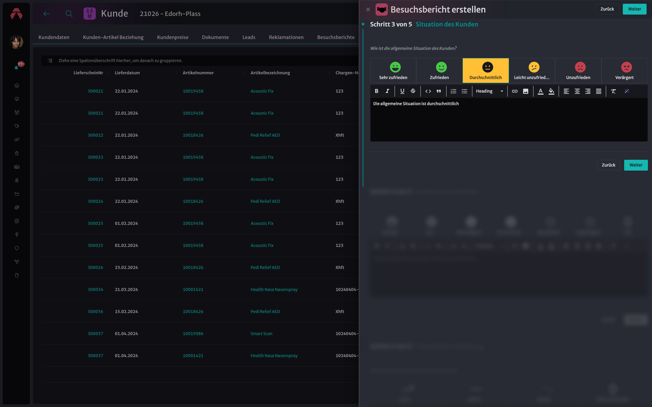The image size is (652, 407).
Task: Open the Smart Scan article link
Action: [261, 334]
